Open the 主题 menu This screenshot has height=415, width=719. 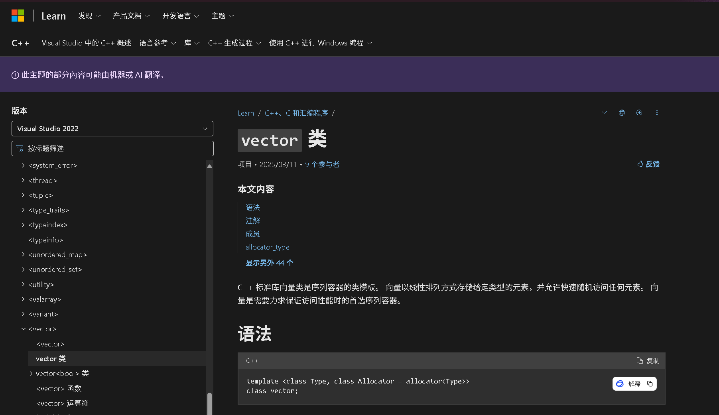tap(223, 16)
